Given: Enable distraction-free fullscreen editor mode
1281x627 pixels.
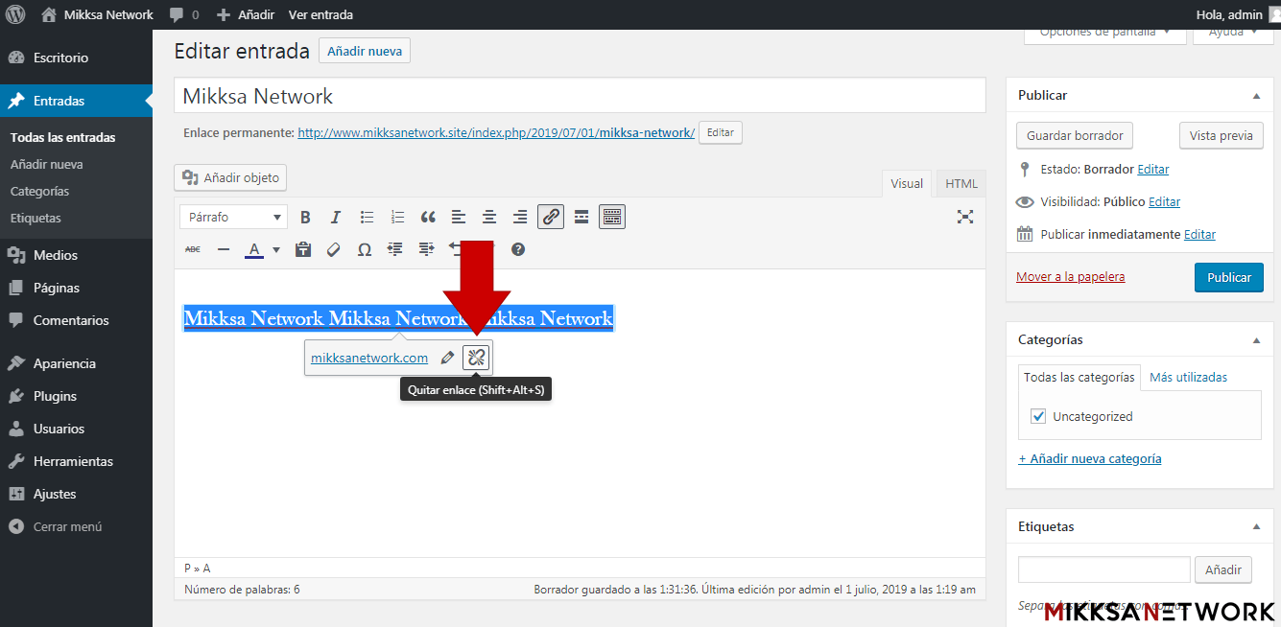Looking at the screenshot, I should click(965, 217).
